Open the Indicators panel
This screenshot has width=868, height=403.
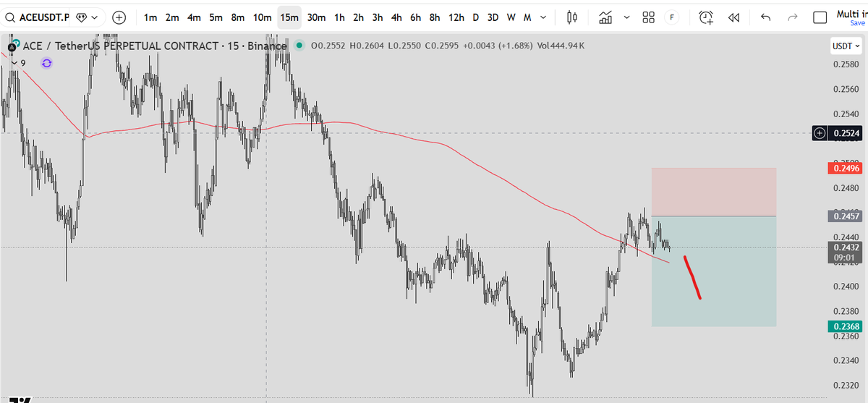pos(605,17)
